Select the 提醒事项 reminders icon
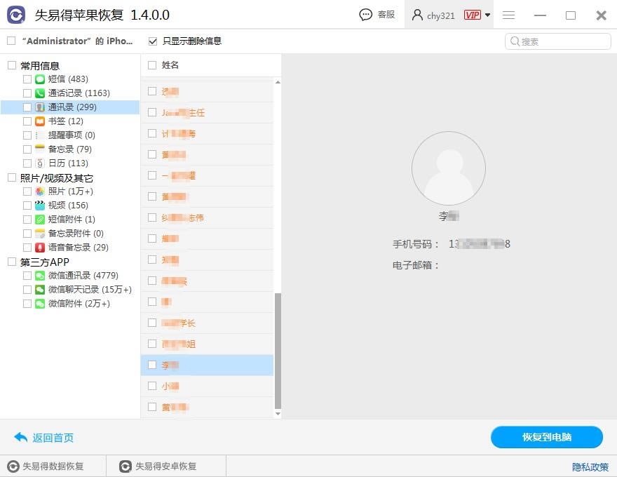Viewport: 617px width, 477px height. point(40,135)
